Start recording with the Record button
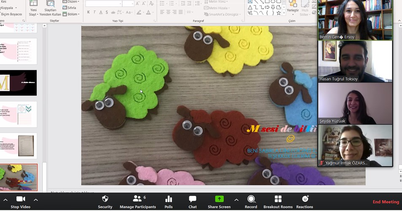This screenshot has width=402, height=211. coord(251,202)
